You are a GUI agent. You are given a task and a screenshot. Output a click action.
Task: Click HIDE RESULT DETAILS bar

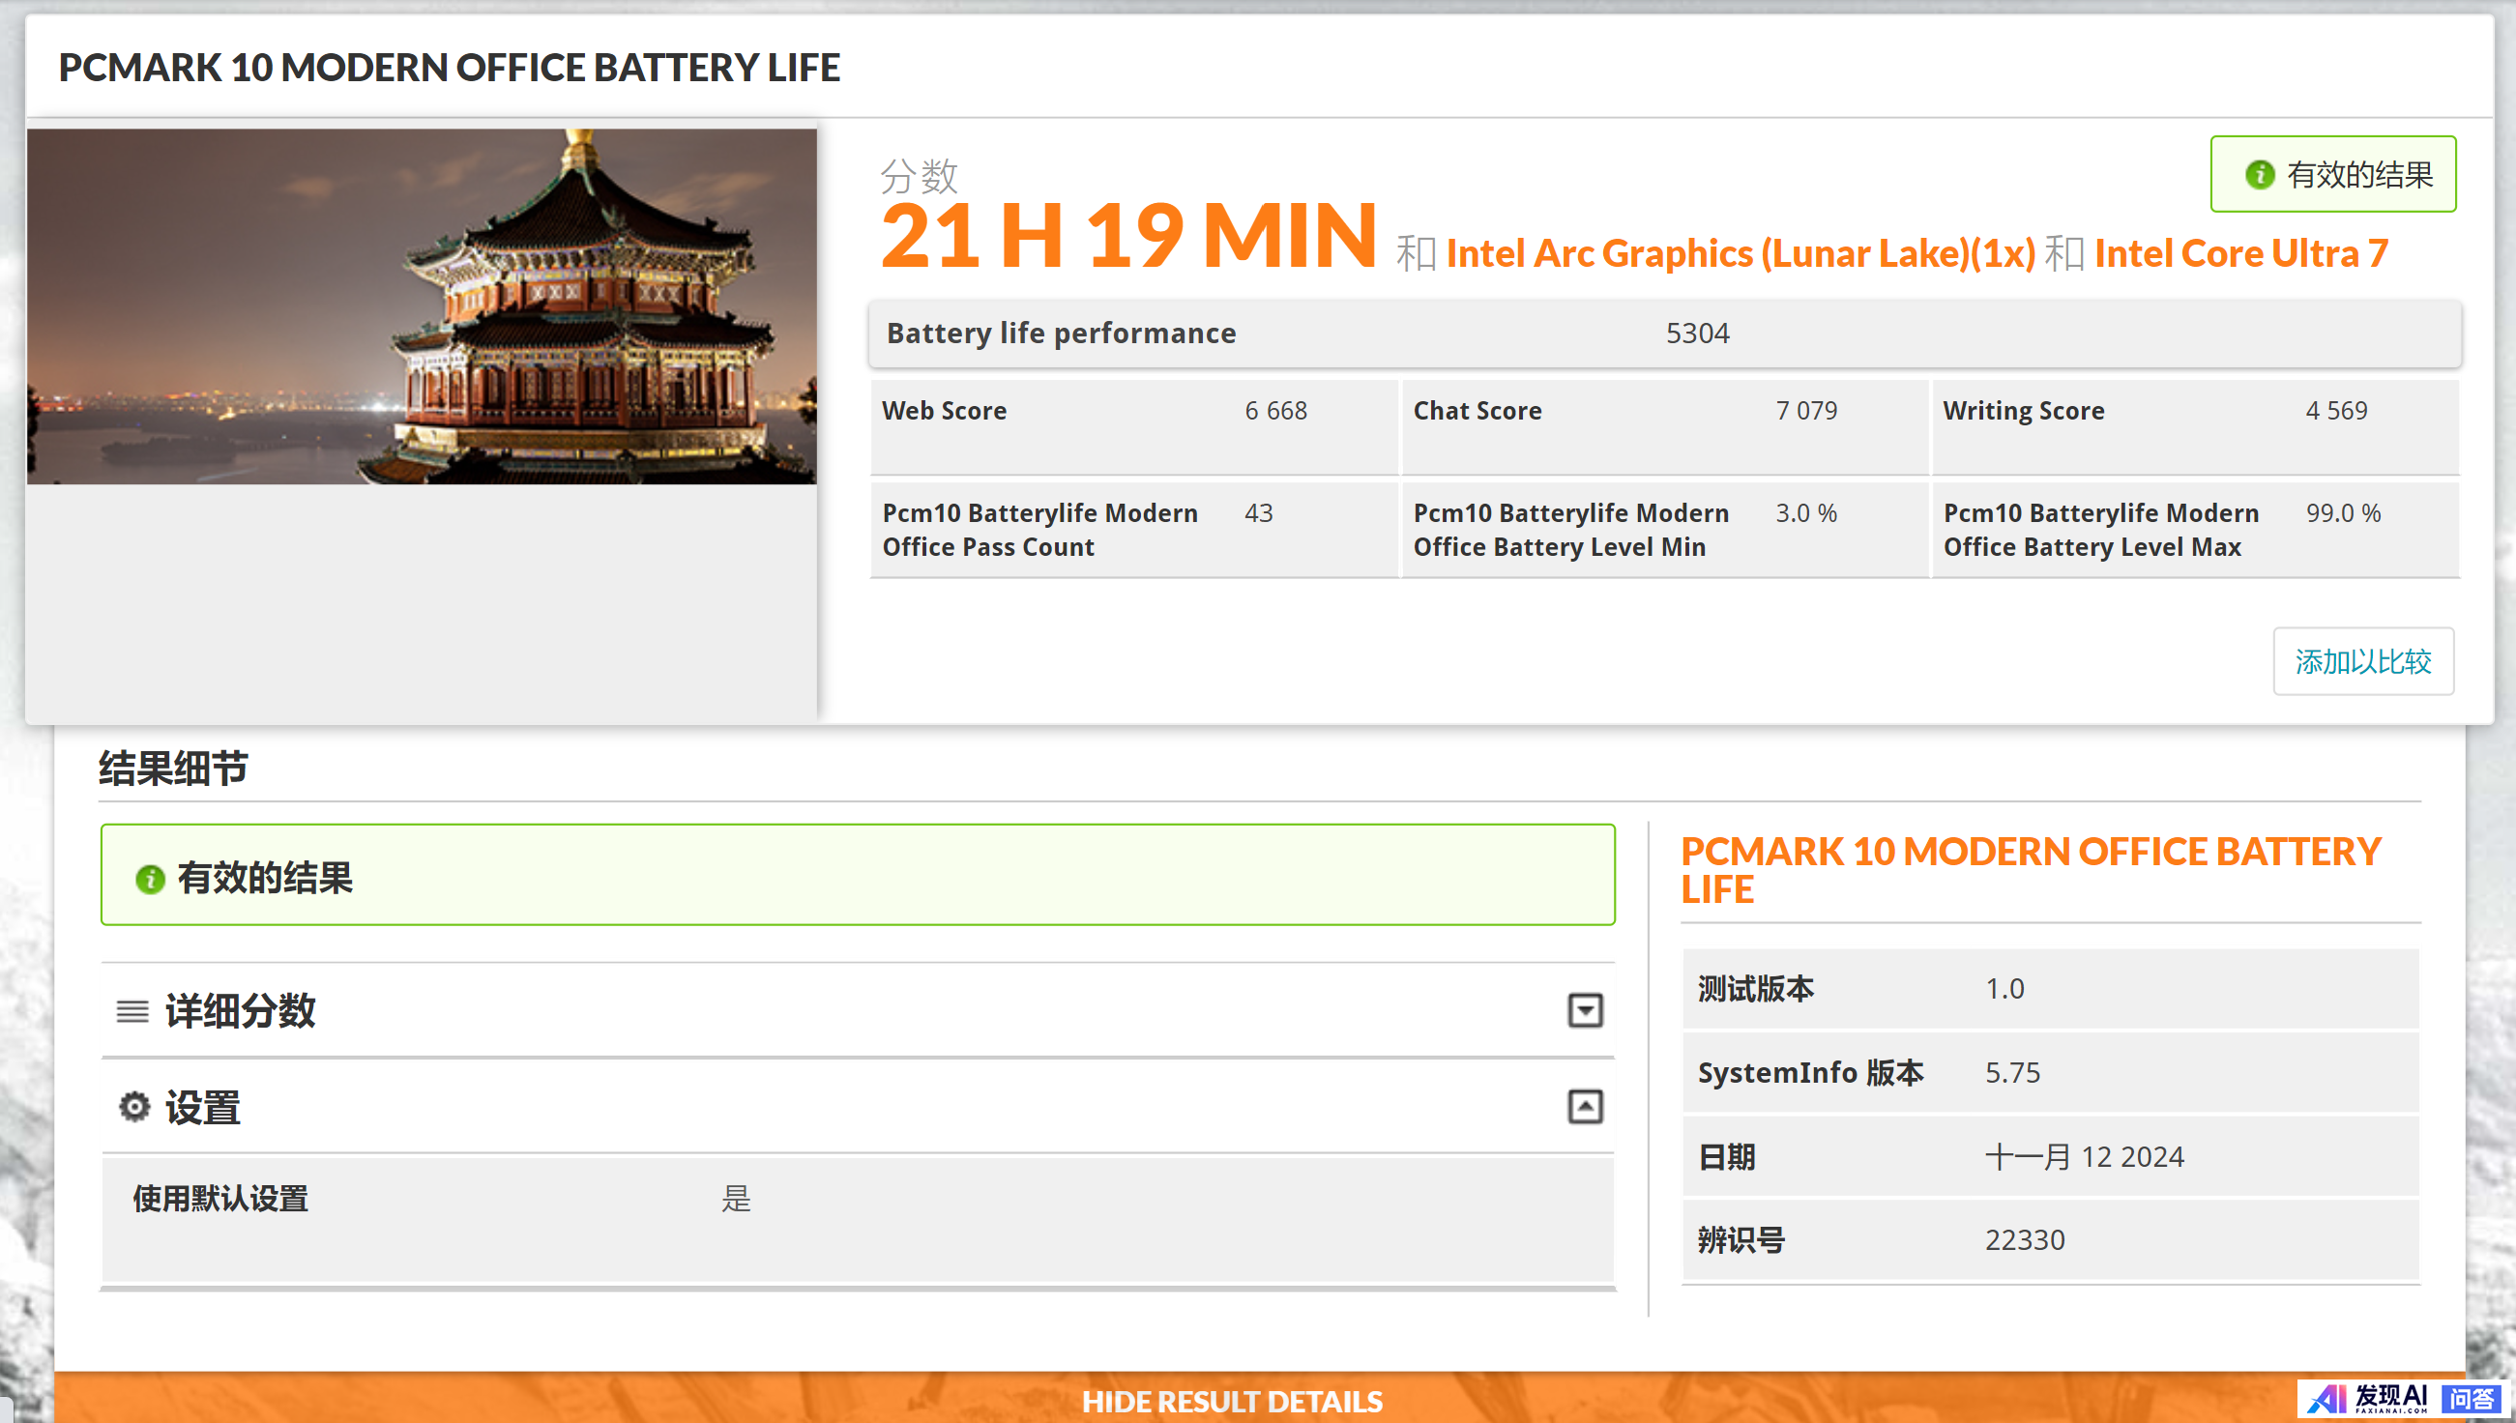[x=1232, y=1402]
